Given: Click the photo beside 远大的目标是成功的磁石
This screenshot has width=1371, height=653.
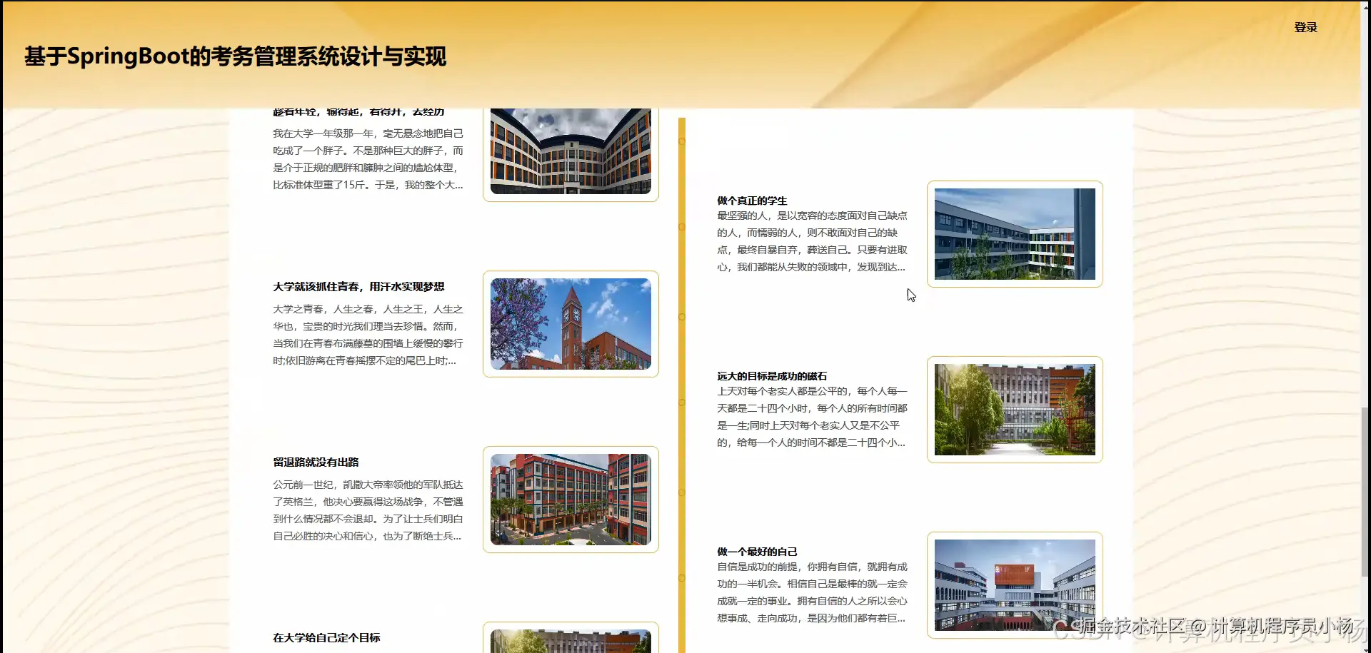Looking at the screenshot, I should pyautogui.click(x=1014, y=409).
